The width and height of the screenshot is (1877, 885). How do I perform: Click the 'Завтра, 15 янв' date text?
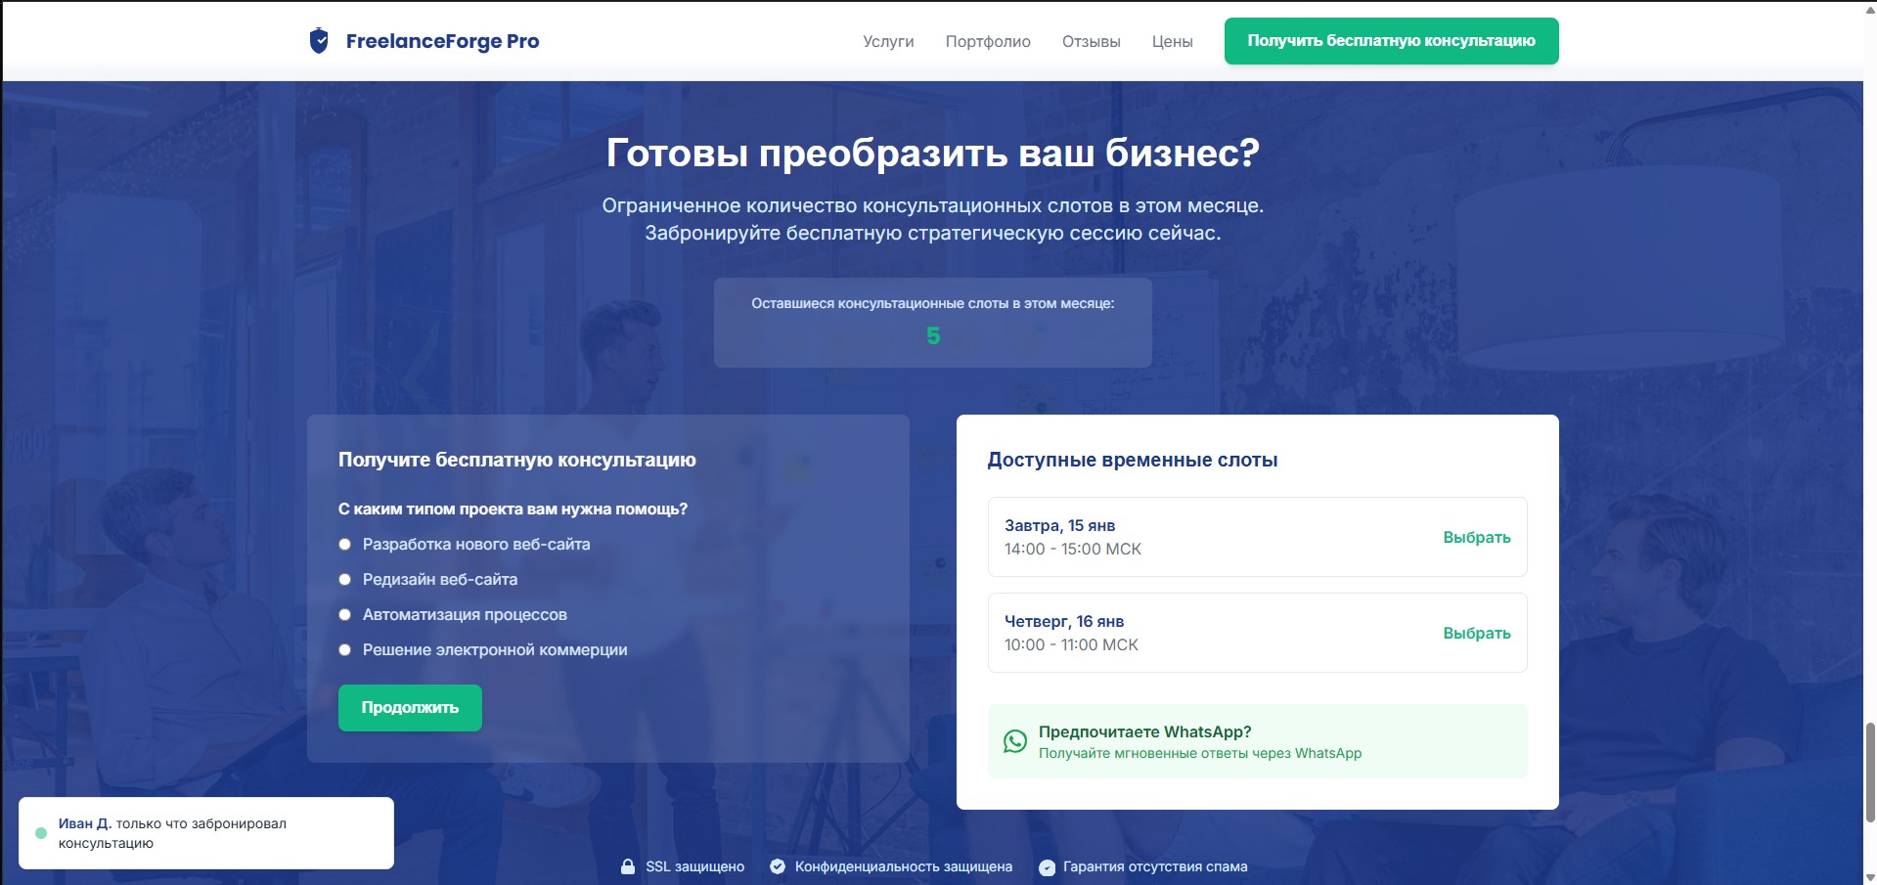pyautogui.click(x=1059, y=525)
